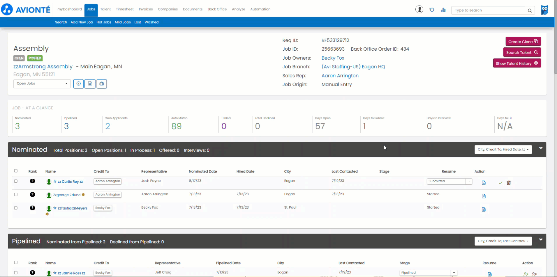Go to the Timesheet tab
557x277 pixels.
click(x=125, y=9)
